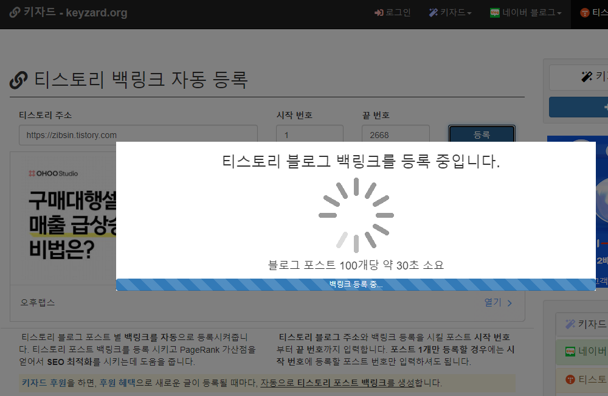Viewport: 608px width, 396px height.
Task: Click the 열기 link on the ad
Action: (492, 302)
